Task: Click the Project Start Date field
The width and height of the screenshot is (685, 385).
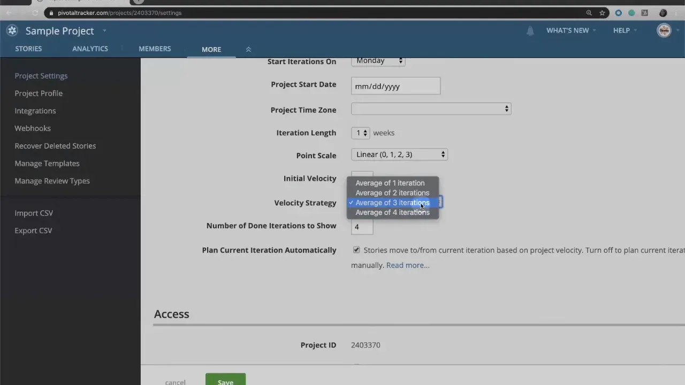Action: coord(395,86)
